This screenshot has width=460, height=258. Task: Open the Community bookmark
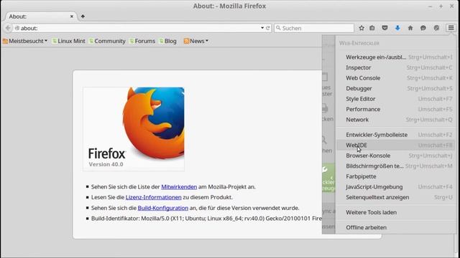[107, 41]
